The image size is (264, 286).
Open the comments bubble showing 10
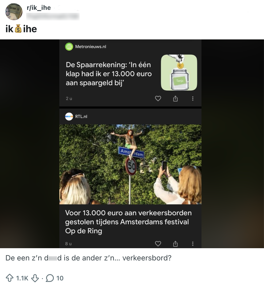[55, 278]
